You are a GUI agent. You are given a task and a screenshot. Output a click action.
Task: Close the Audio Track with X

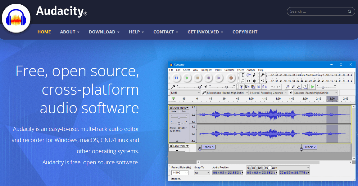click(x=171, y=108)
